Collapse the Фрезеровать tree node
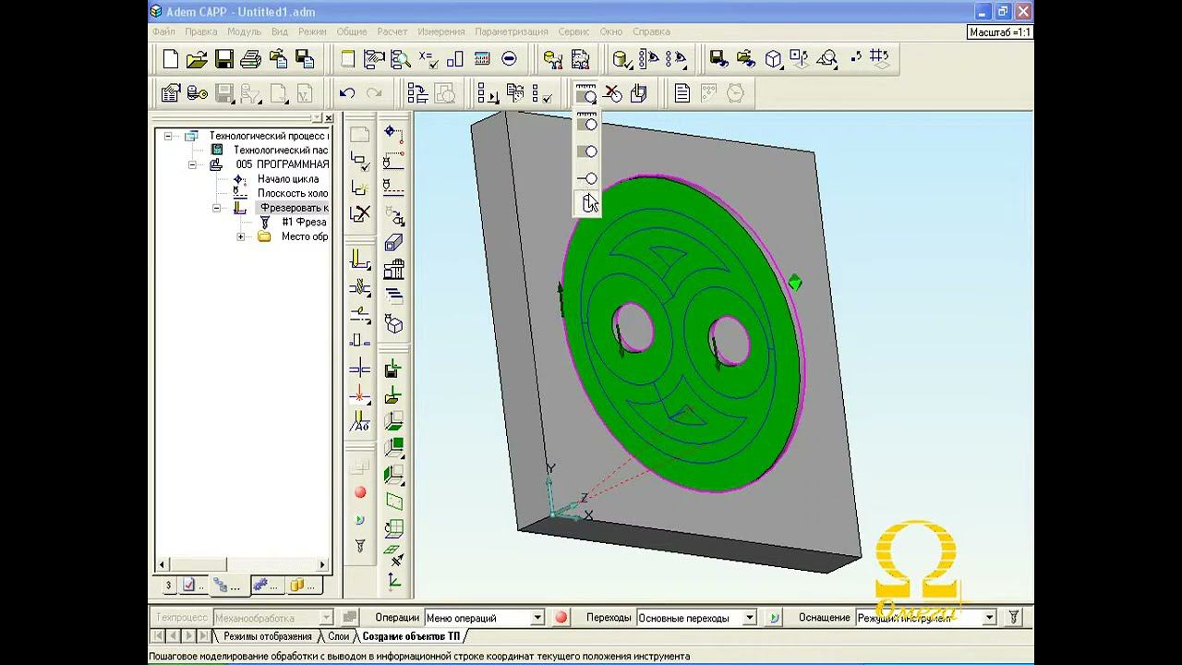The height and width of the screenshot is (665, 1182). tap(216, 208)
